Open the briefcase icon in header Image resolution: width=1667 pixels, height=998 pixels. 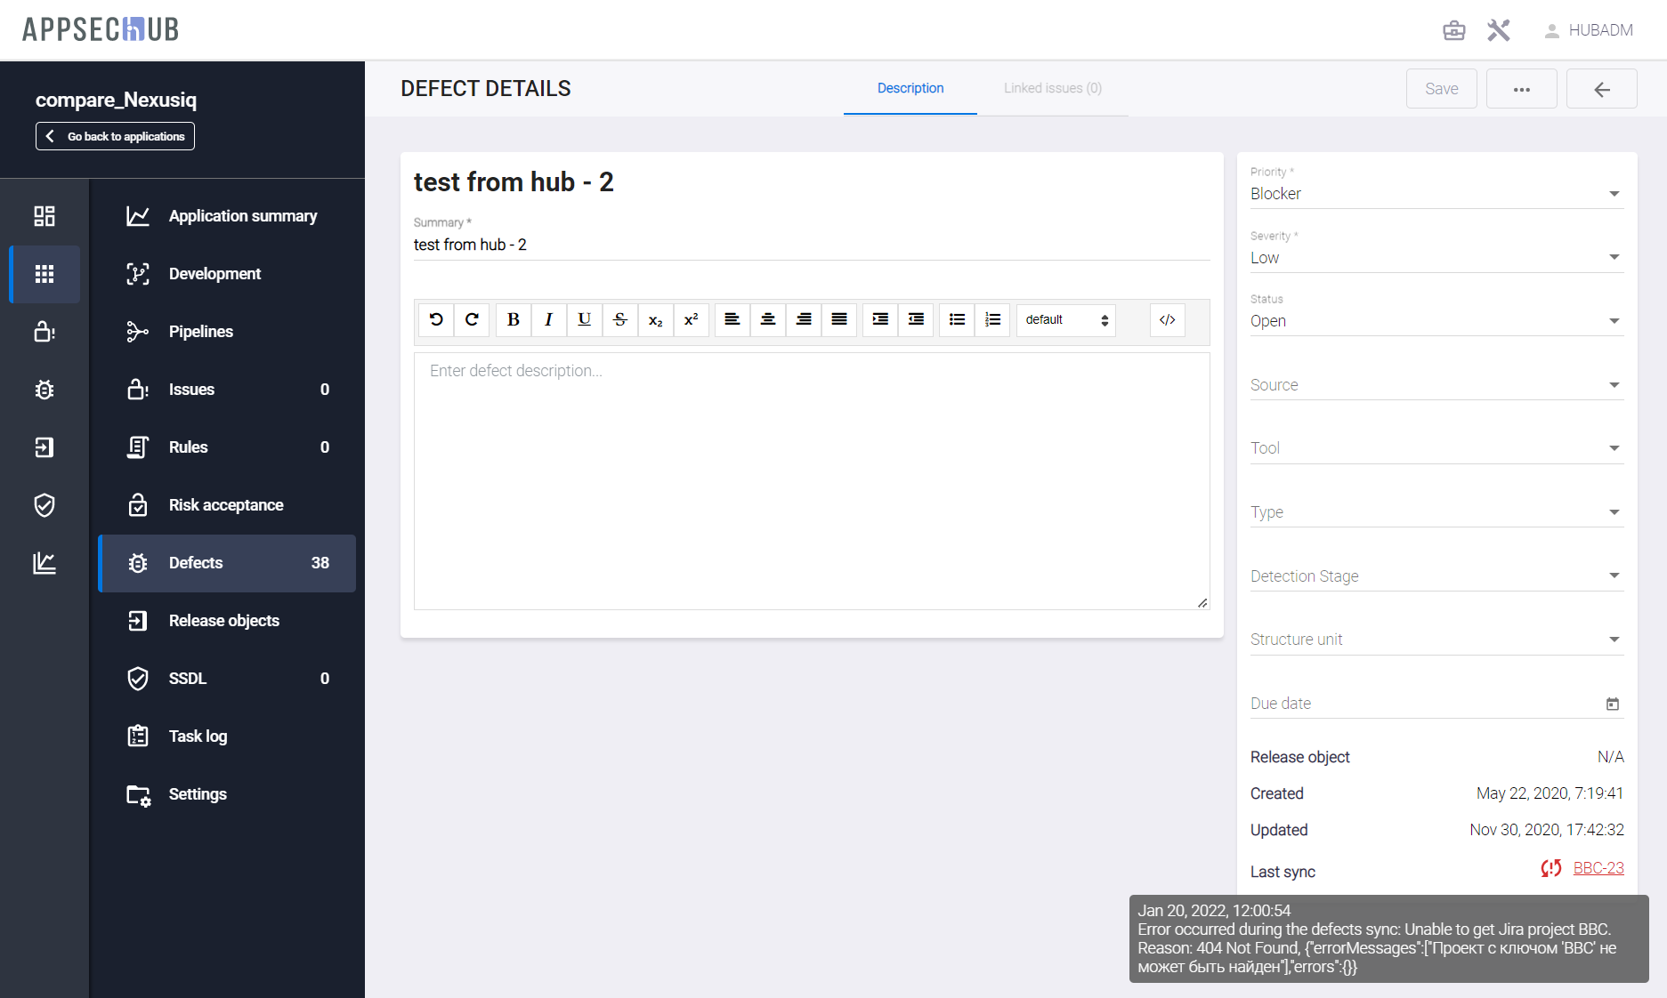pos(1453,30)
